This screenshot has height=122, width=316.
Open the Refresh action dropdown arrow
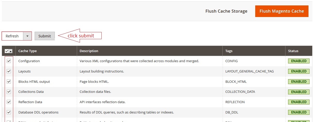27,36
